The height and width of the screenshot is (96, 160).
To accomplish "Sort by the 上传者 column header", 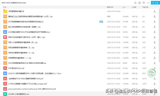I will click(134, 7).
